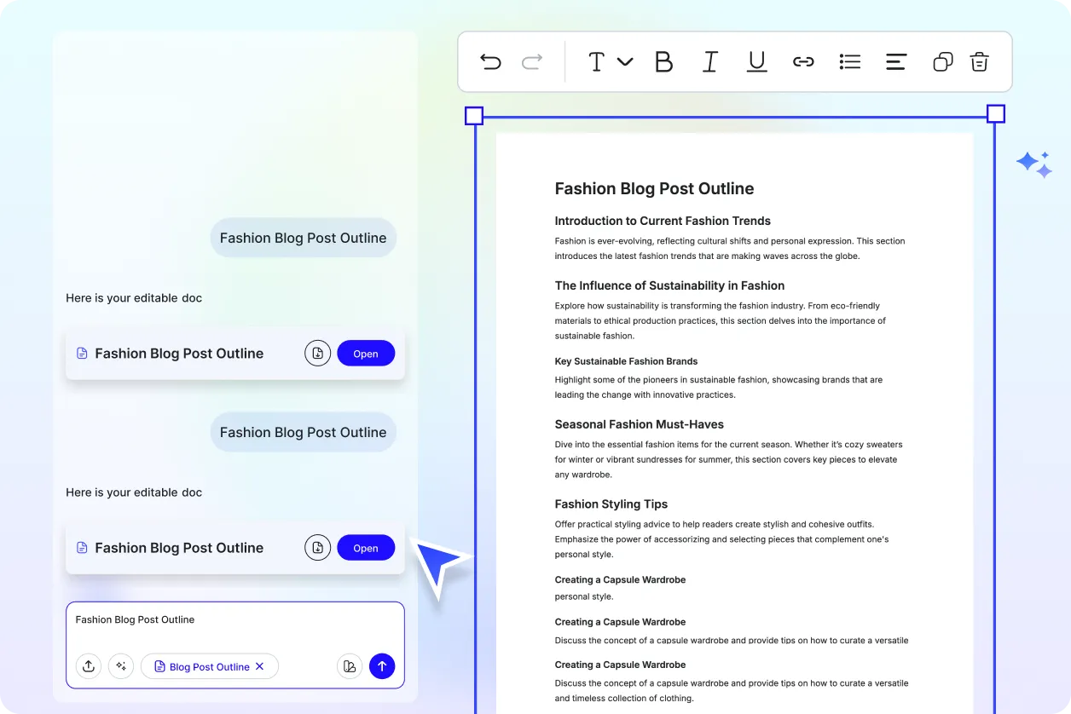Expand the text style dropdown chevron
The height and width of the screenshot is (714, 1071).
pyautogui.click(x=625, y=61)
